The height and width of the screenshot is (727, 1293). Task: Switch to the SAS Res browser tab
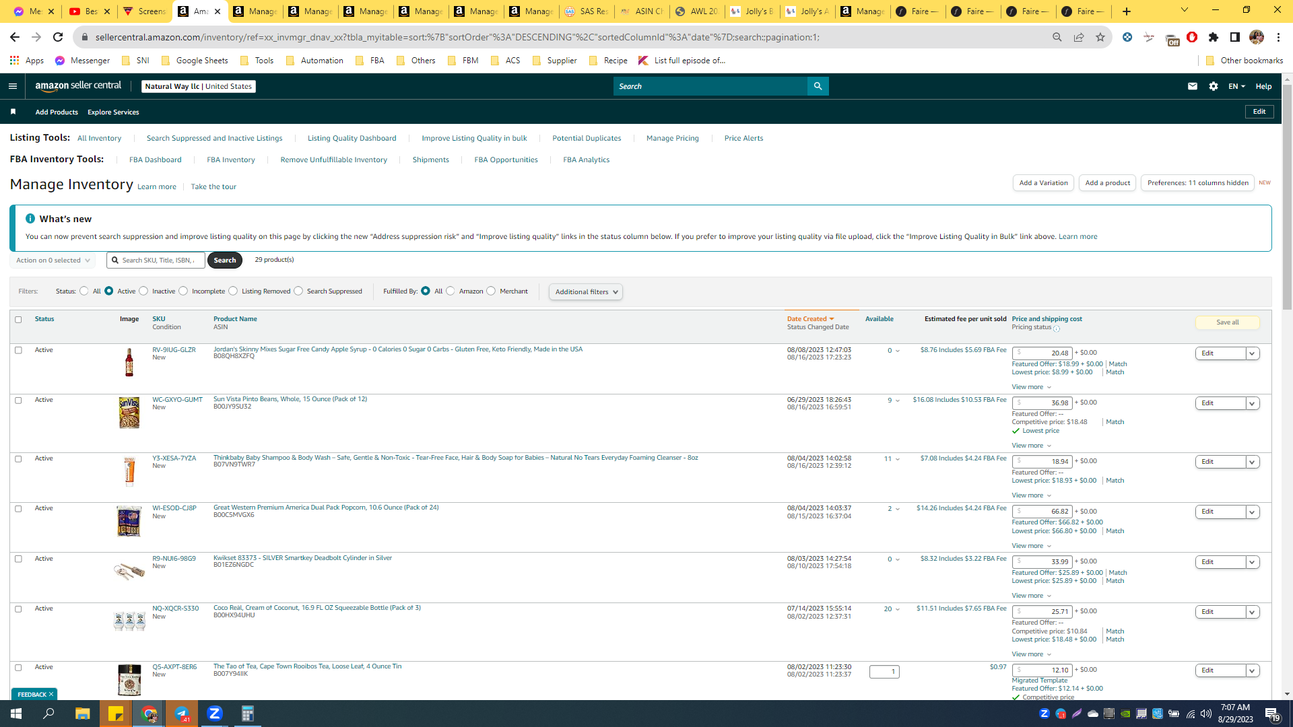click(x=586, y=11)
